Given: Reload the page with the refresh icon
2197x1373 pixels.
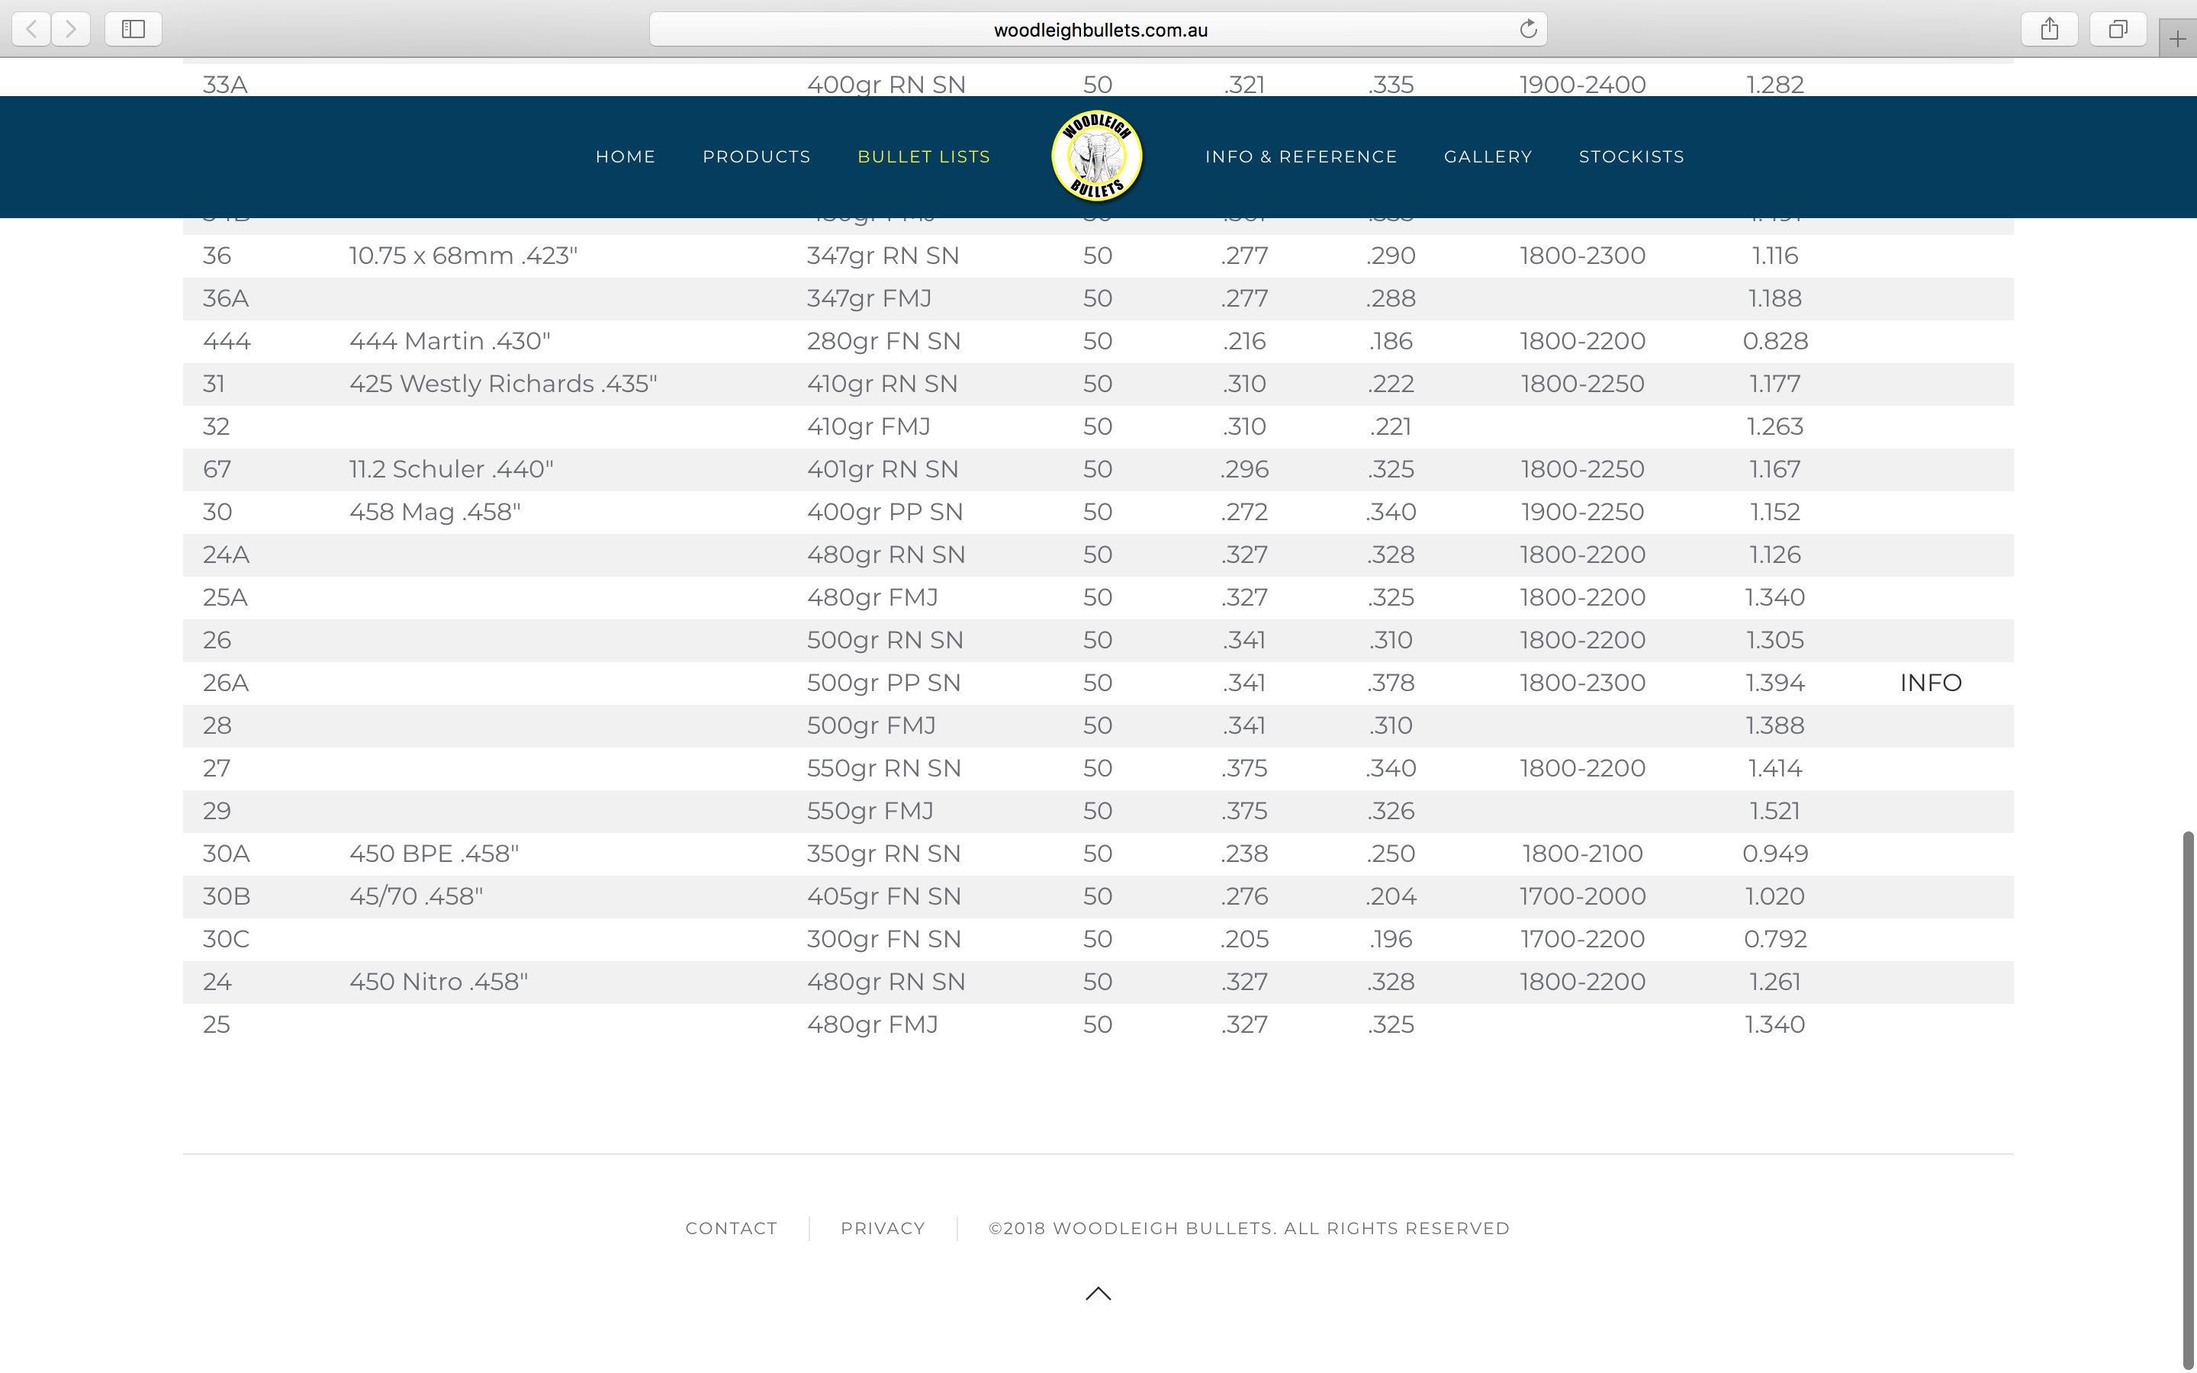Looking at the screenshot, I should (1528, 29).
